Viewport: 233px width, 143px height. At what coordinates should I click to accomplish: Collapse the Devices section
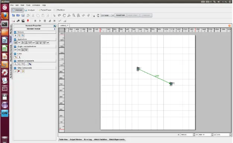click(15, 32)
